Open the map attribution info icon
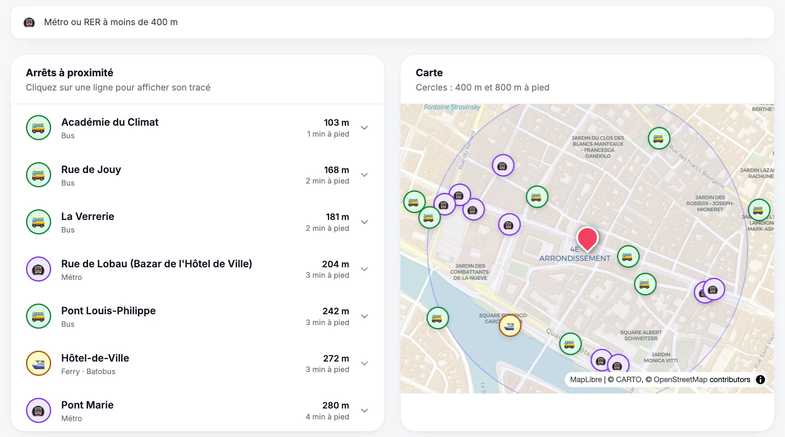The height and width of the screenshot is (437, 785). (760, 380)
